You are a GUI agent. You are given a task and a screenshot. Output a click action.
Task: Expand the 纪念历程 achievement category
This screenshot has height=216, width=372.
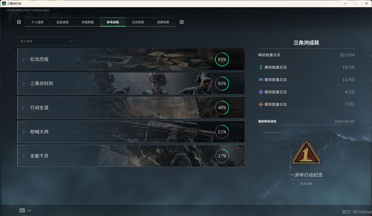[x=39, y=59]
